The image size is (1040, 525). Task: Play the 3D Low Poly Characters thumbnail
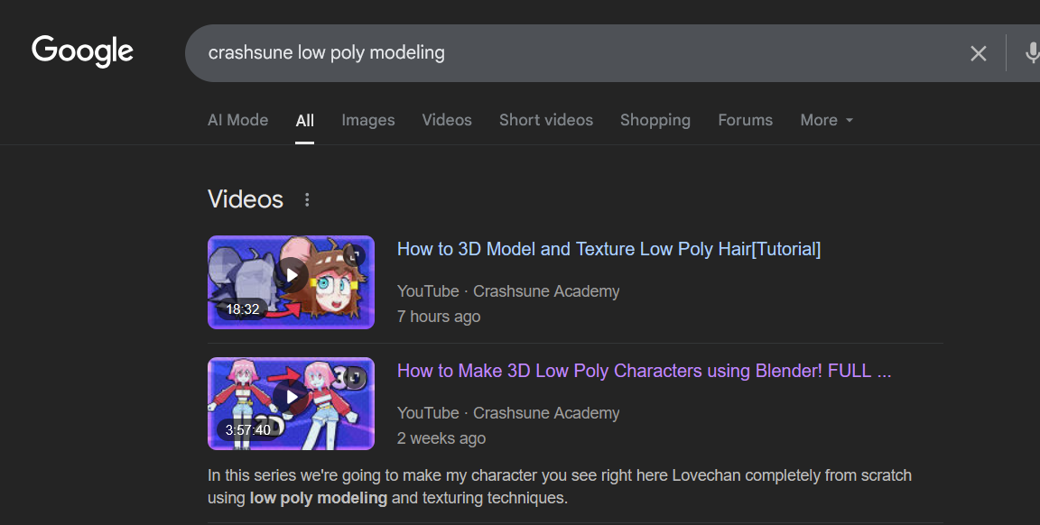(292, 404)
